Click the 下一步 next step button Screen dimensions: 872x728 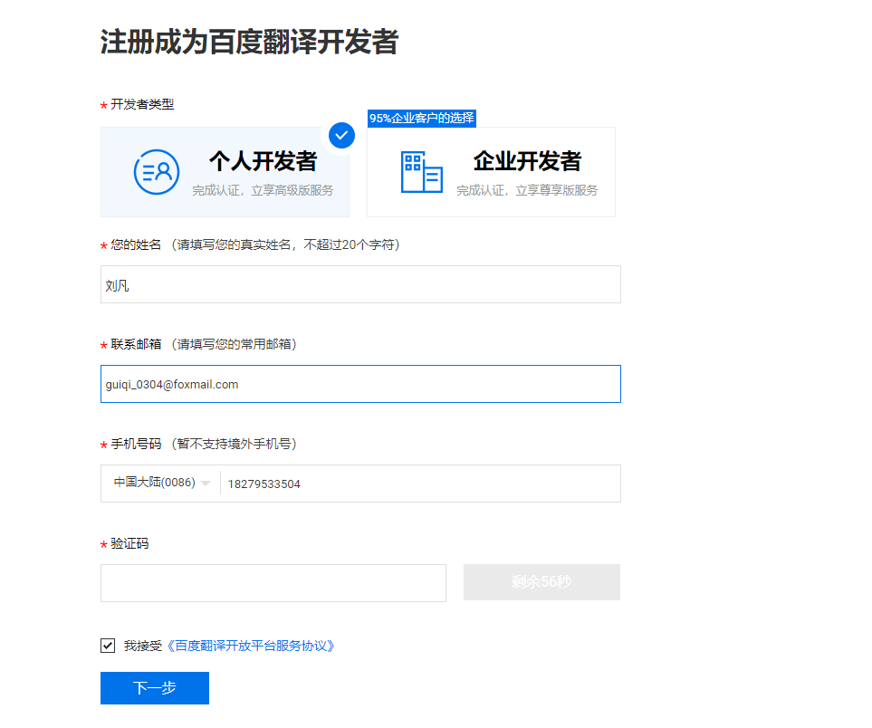click(155, 688)
